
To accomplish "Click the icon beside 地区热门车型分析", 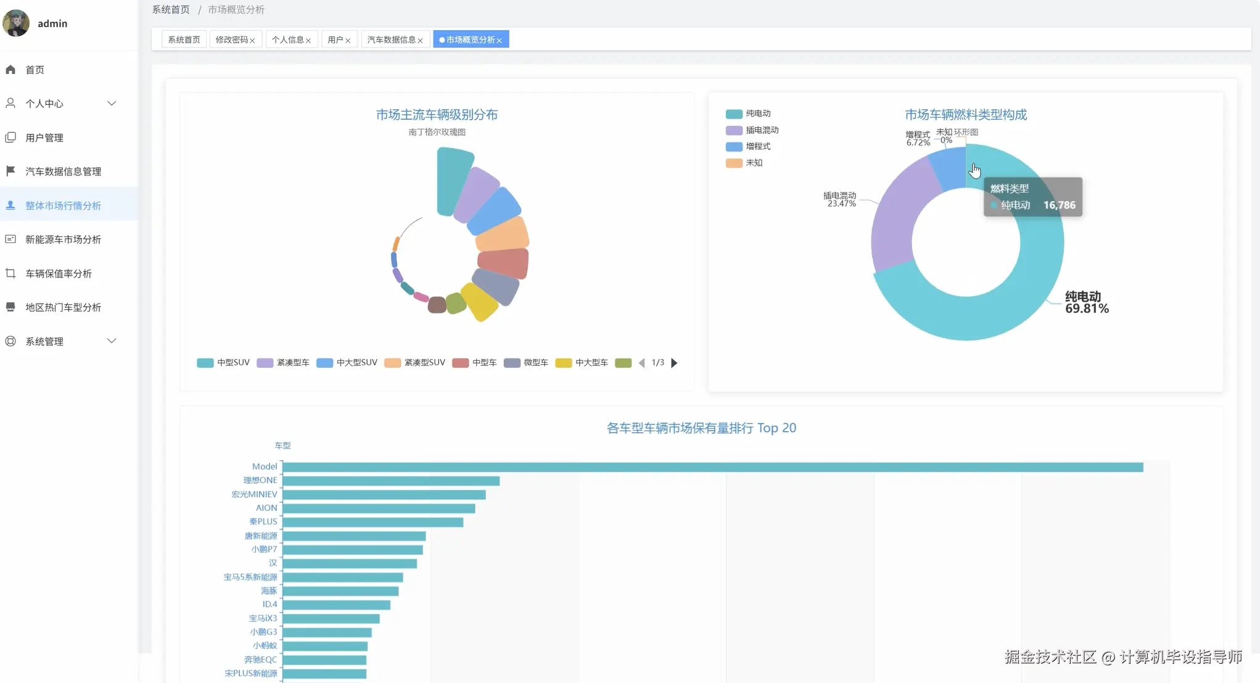I will 10,307.
